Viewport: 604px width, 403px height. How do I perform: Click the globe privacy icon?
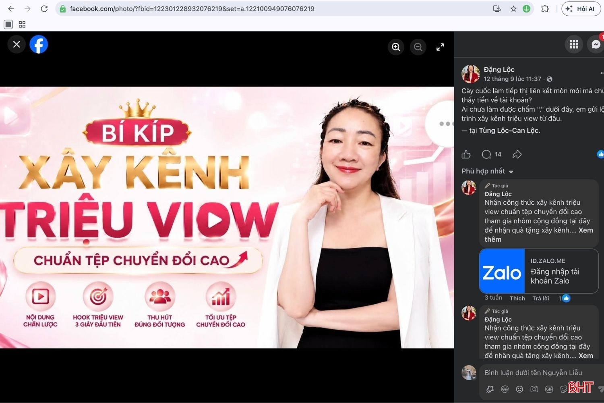point(550,79)
